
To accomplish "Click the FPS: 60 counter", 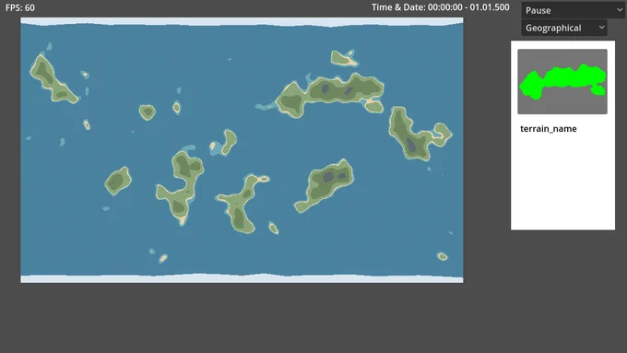I will click(x=20, y=7).
